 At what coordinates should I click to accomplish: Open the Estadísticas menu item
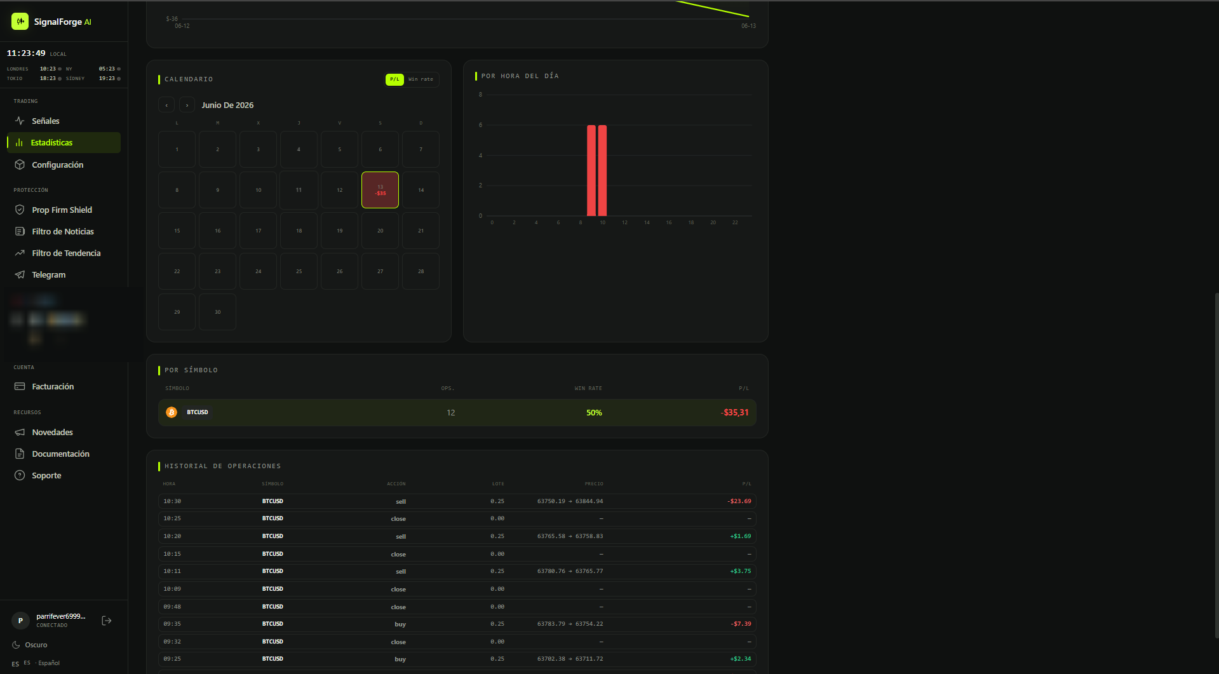pyautogui.click(x=64, y=142)
